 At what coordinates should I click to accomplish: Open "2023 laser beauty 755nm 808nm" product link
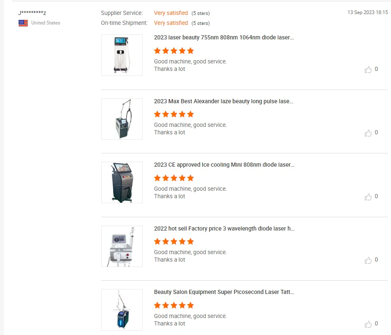point(224,37)
